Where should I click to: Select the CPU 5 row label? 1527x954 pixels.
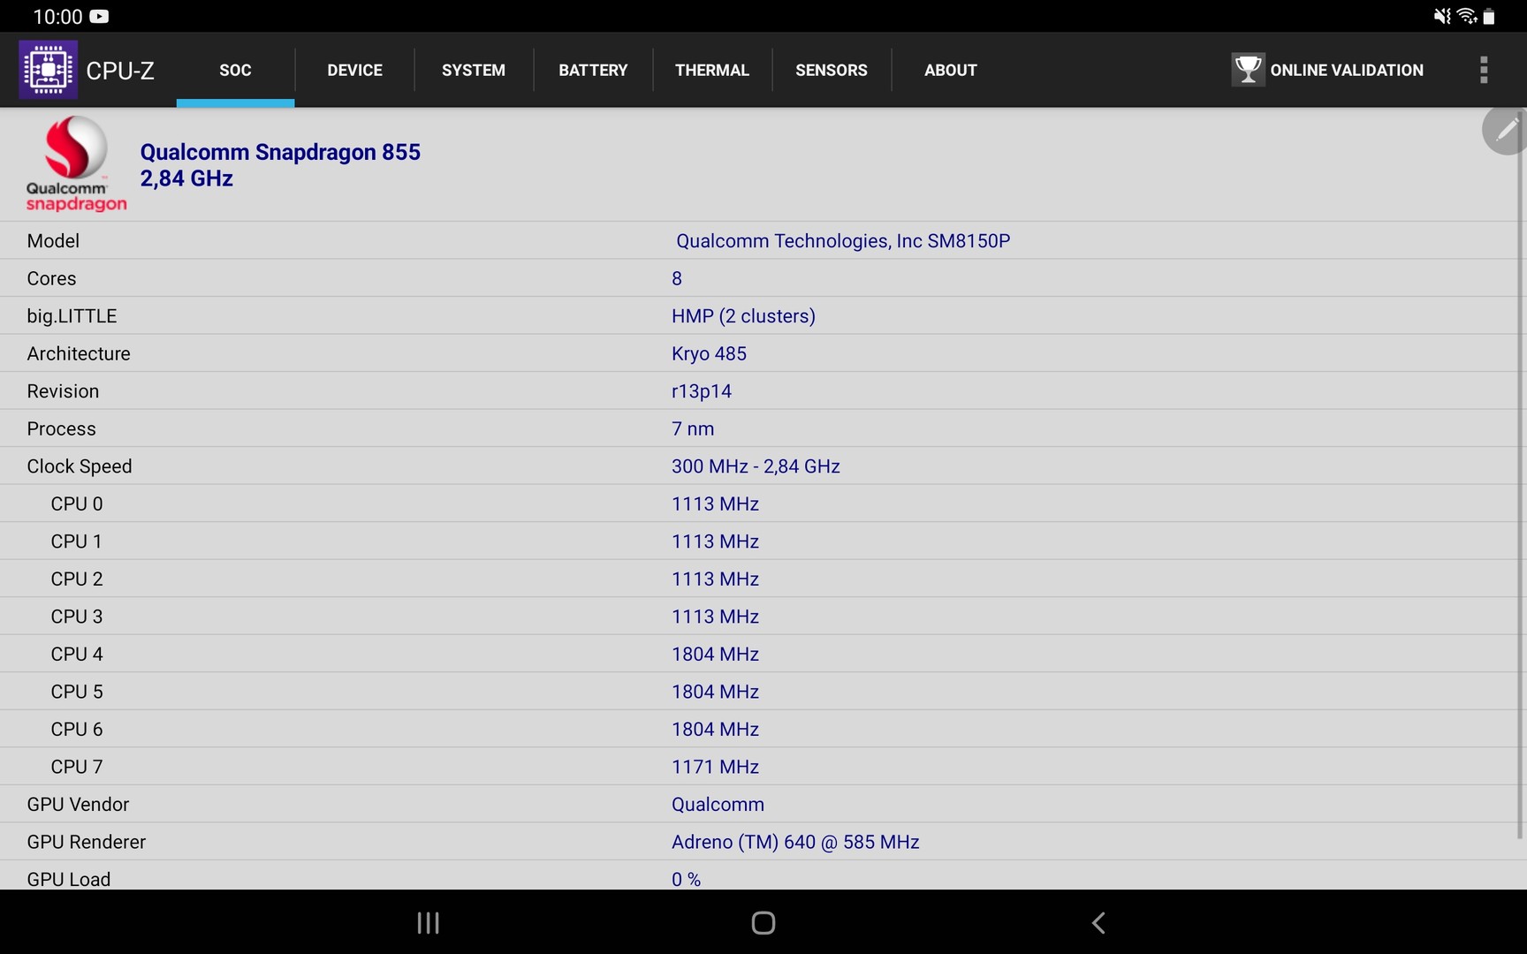[x=77, y=692]
